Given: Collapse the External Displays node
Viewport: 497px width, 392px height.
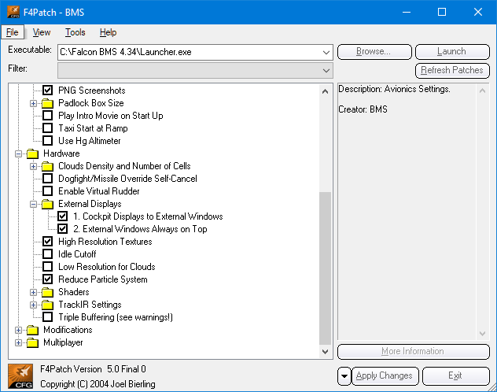Looking at the screenshot, I should tap(33, 204).
